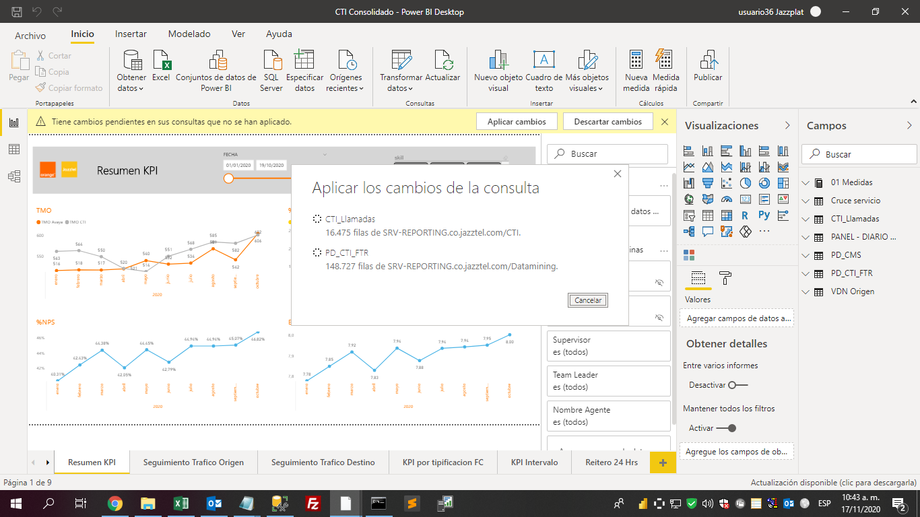Insert an R script visual

[746, 215]
